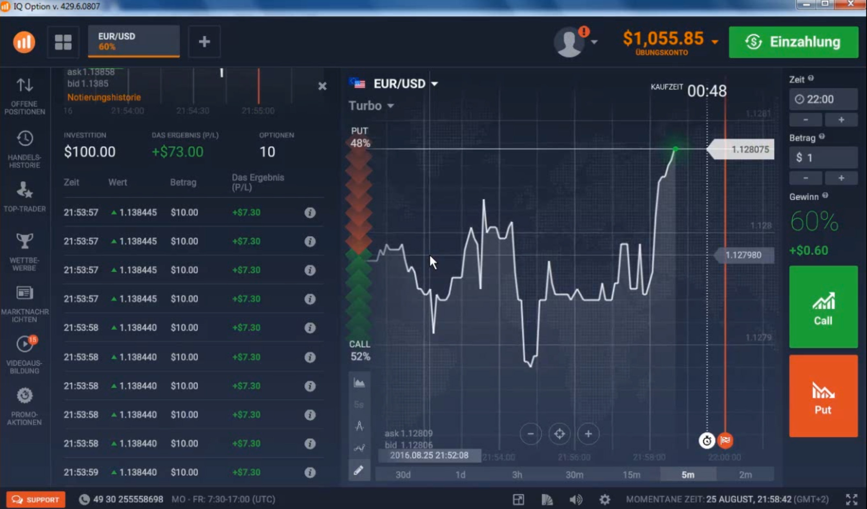Image resolution: width=867 pixels, height=509 pixels.
Task: Open the grid layout selector icon
Action: click(63, 42)
